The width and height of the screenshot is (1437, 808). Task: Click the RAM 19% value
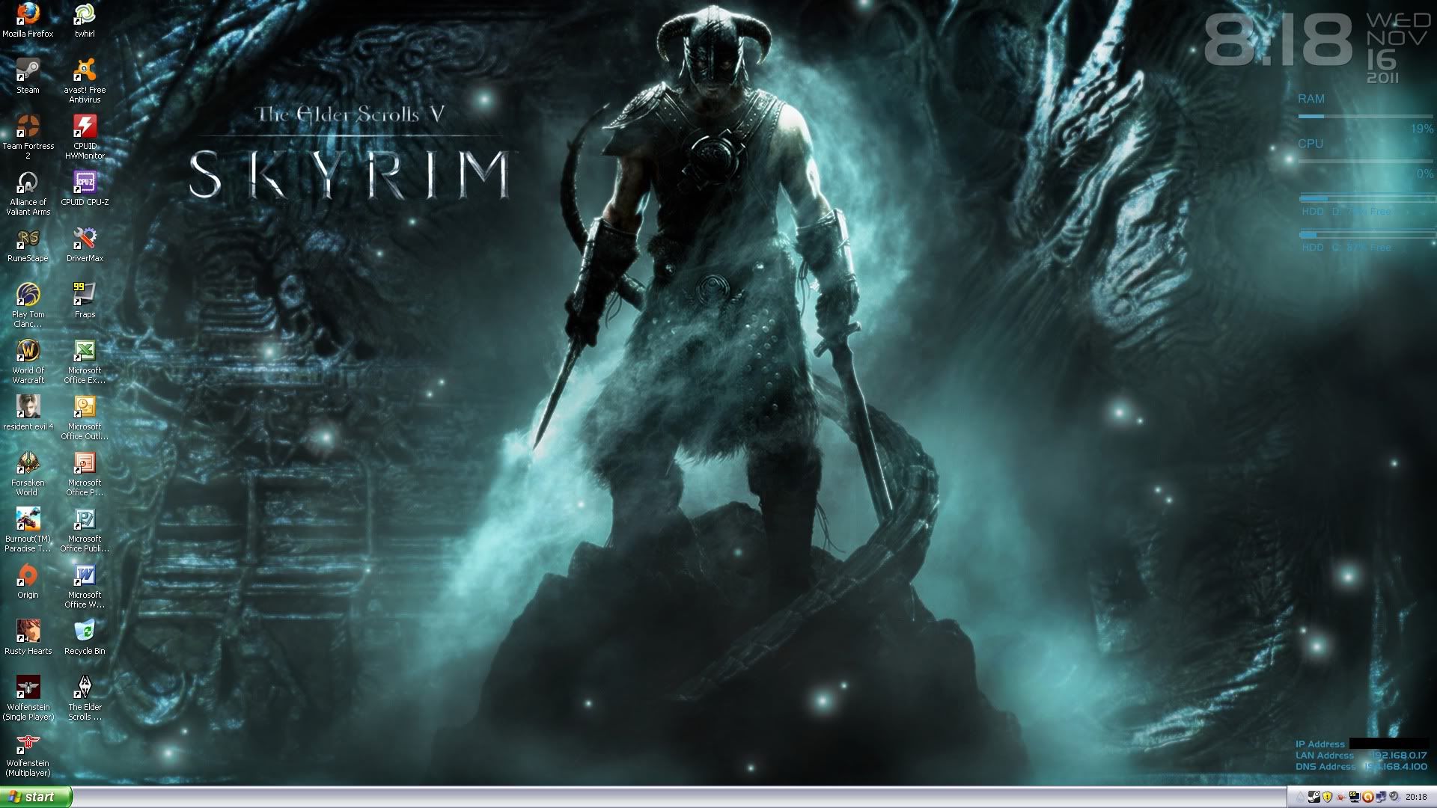point(1422,129)
